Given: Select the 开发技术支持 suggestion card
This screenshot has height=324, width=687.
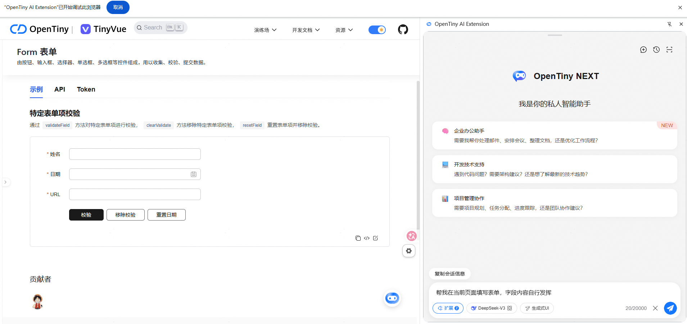Looking at the screenshot, I should pos(555,169).
